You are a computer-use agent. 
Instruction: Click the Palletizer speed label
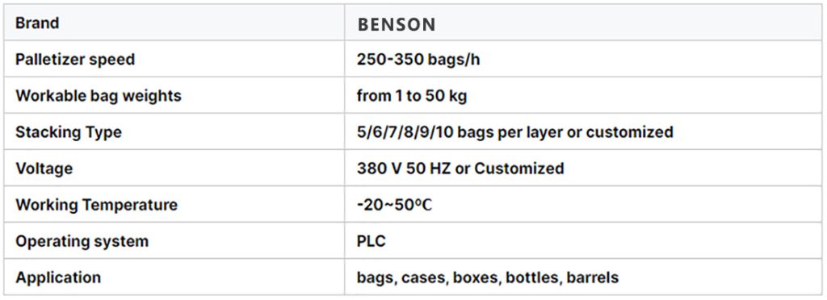point(75,60)
